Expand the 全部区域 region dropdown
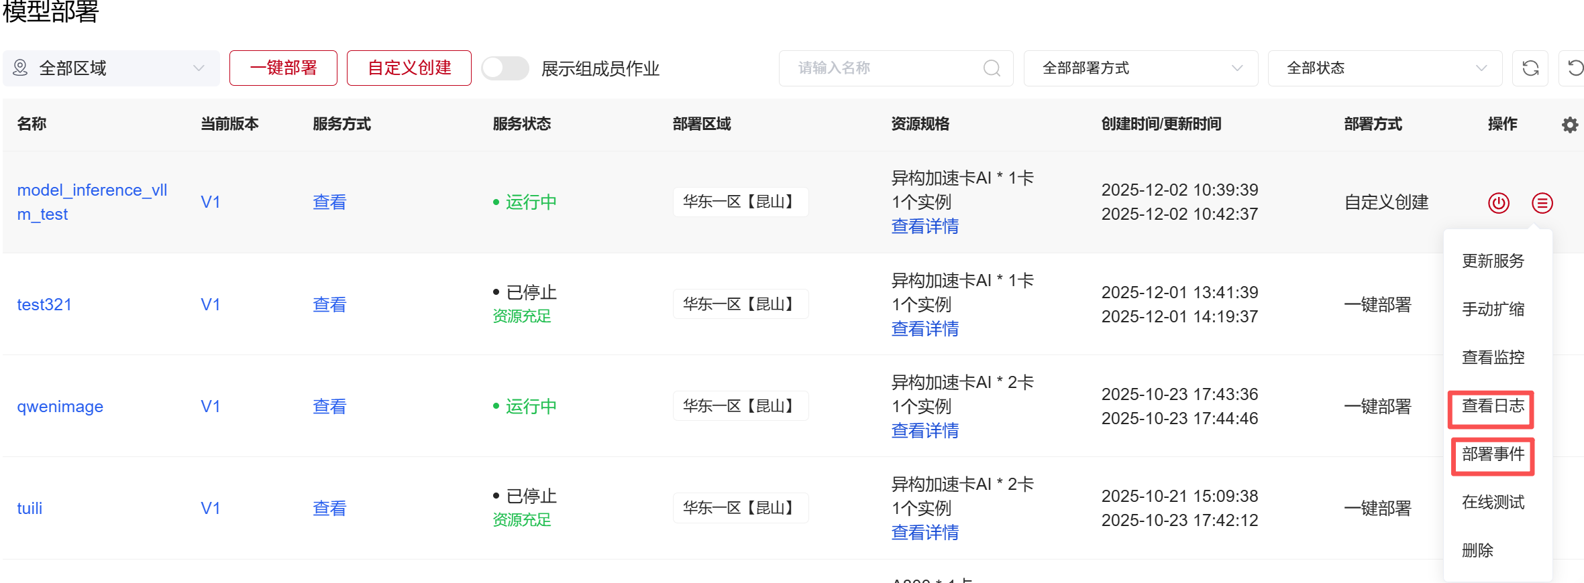This screenshot has height=583, width=1584. [x=111, y=68]
